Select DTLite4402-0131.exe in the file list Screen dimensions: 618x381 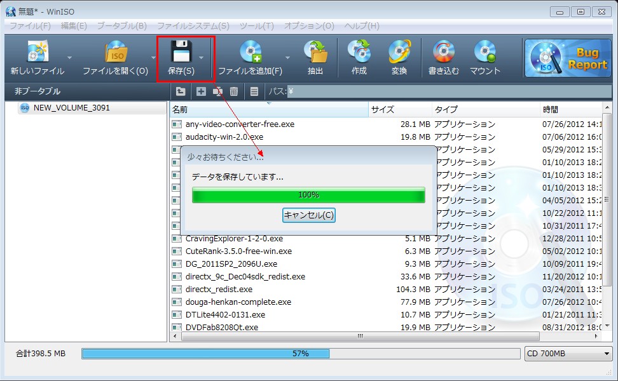tap(225, 314)
